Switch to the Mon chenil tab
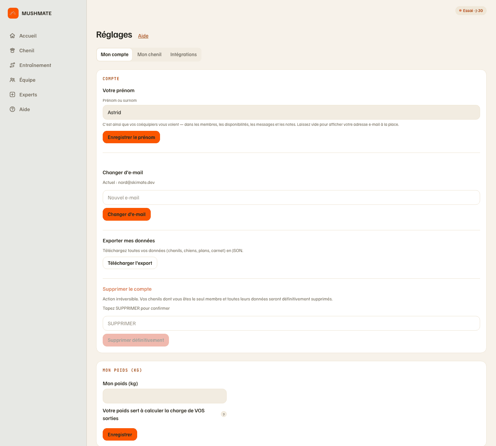The width and height of the screenshot is (496, 446). point(149,55)
